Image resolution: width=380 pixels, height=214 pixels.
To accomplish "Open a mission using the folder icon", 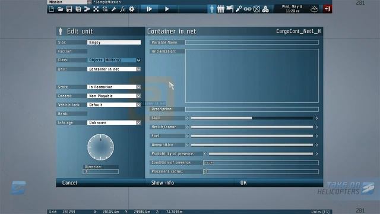I will 61,10.
